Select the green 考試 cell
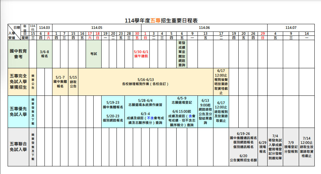This screenshot has height=174, width=321. [93, 54]
